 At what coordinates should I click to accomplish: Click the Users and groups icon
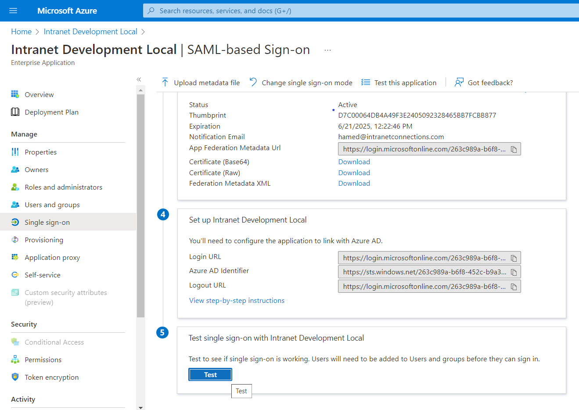click(15, 205)
